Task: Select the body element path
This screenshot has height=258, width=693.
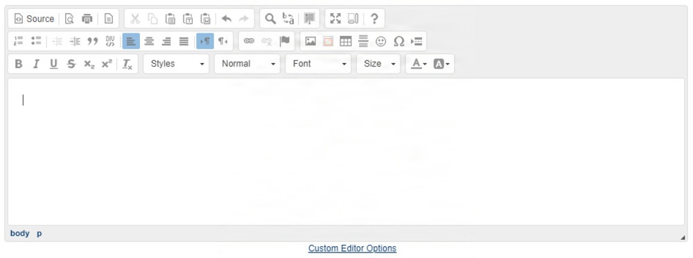Action: point(20,233)
